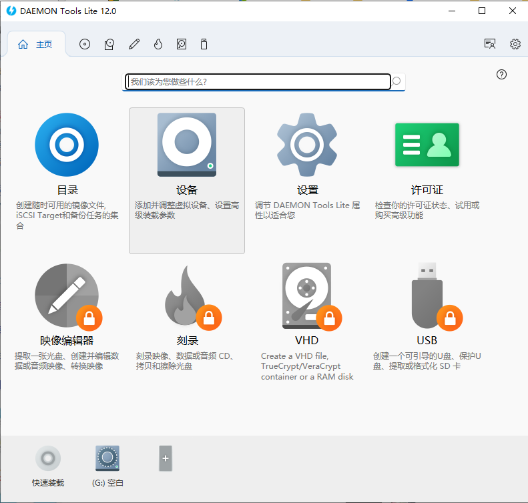Open the pencil image editor toolbar icon
Viewport: 528px width, 503px height.
[x=134, y=44]
